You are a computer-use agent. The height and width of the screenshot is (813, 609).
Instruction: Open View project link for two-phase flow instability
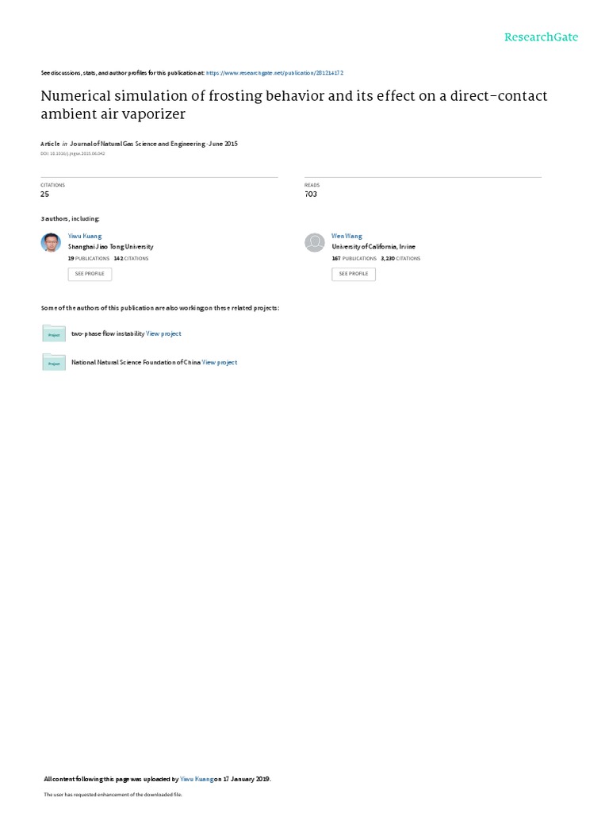(163, 333)
